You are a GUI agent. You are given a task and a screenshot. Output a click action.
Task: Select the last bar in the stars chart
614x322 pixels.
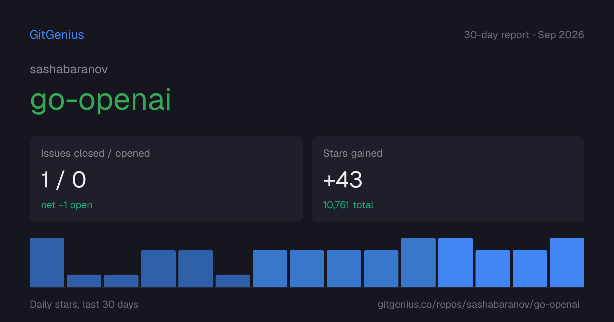[x=567, y=262]
